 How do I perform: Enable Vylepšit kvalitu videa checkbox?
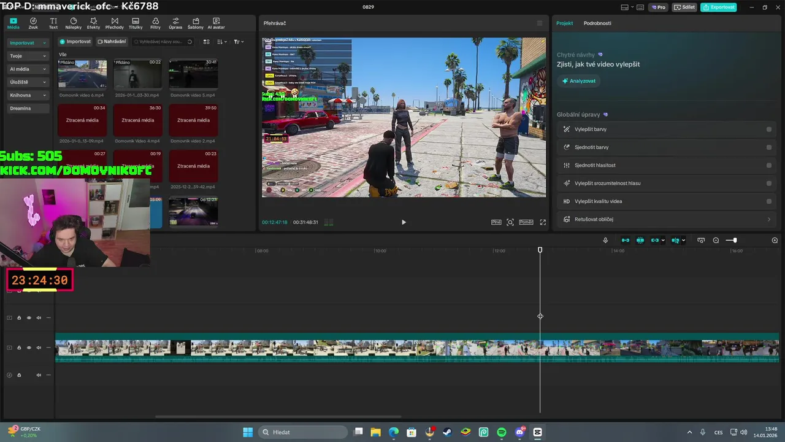(x=769, y=201)
